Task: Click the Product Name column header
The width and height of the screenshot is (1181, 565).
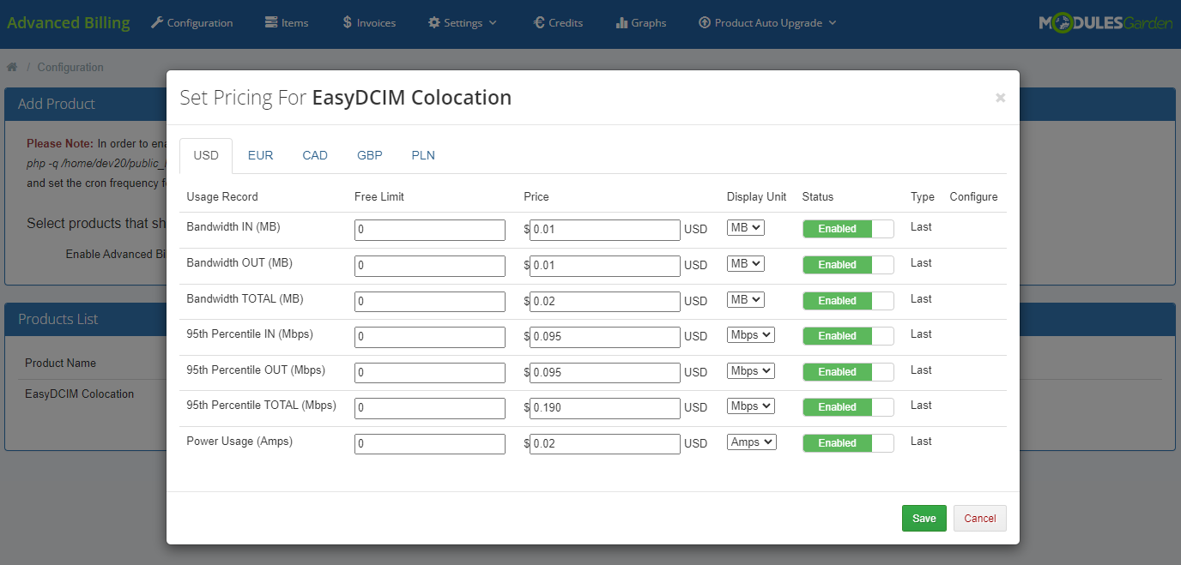Action: click(60, 364)
